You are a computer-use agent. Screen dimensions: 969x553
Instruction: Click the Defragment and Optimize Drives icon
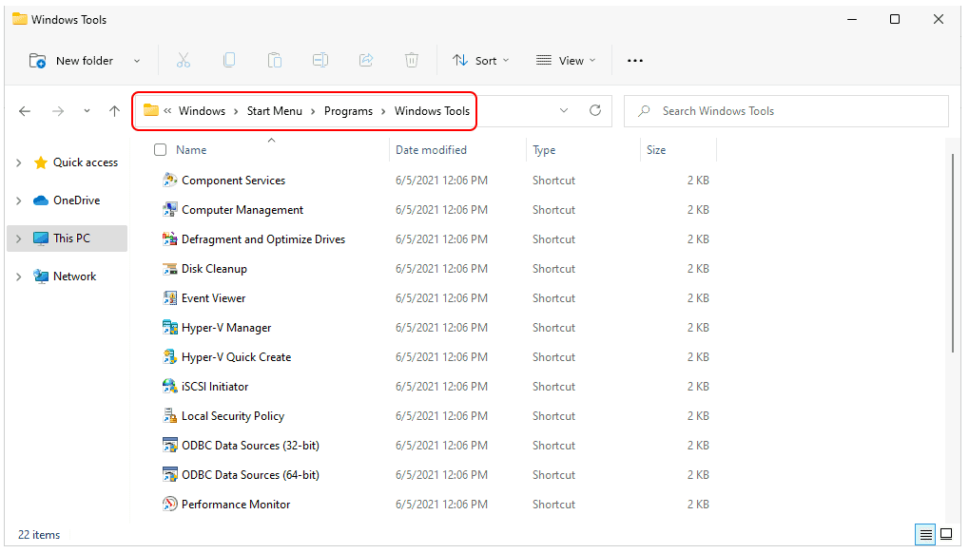point(169,239)
